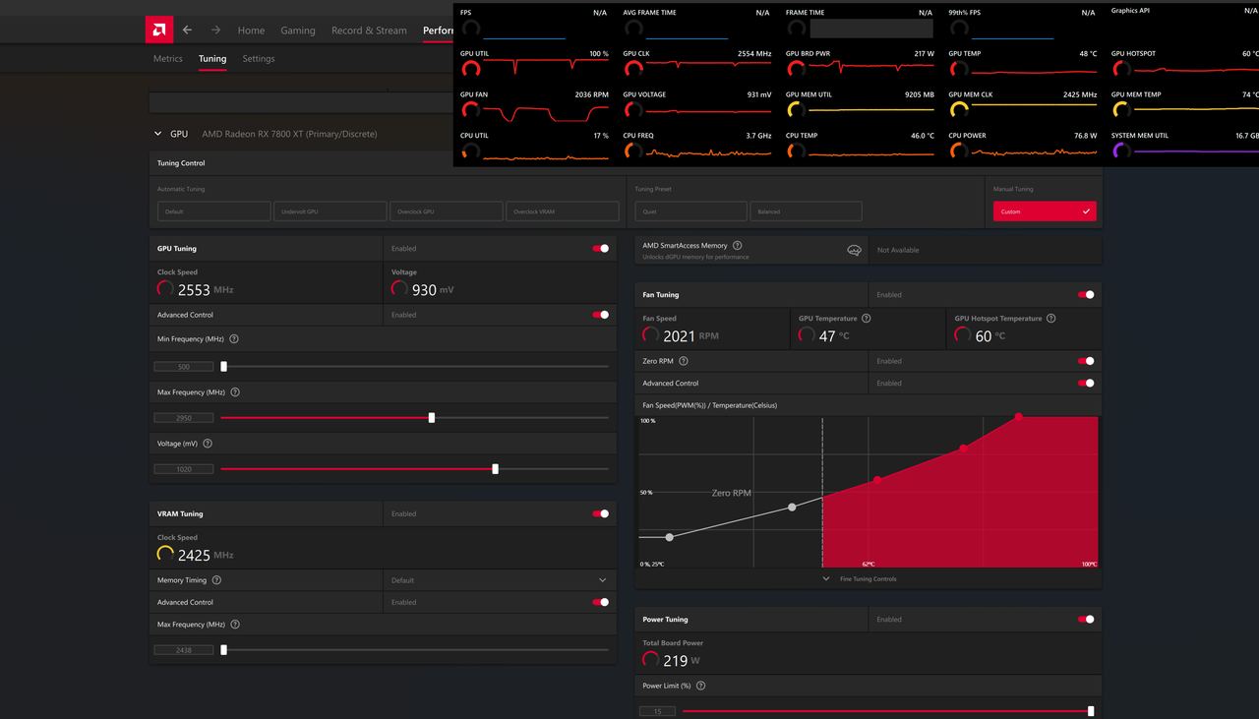Open help for Min Frequency (MHz)
The height and width of the screenshot is (719, 1259).
pyautogui.click(x=234, y=339)
